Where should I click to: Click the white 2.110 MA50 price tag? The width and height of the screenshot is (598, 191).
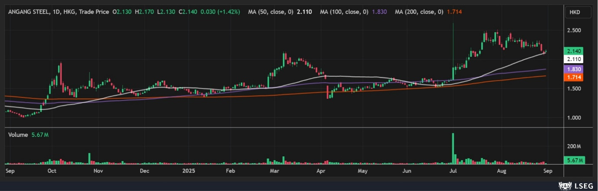573,59
